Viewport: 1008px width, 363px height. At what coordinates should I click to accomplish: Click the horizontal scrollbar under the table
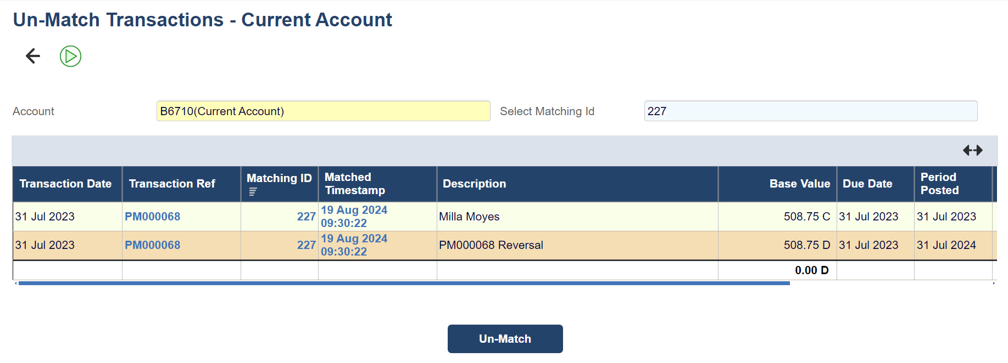tap(404, 283)
